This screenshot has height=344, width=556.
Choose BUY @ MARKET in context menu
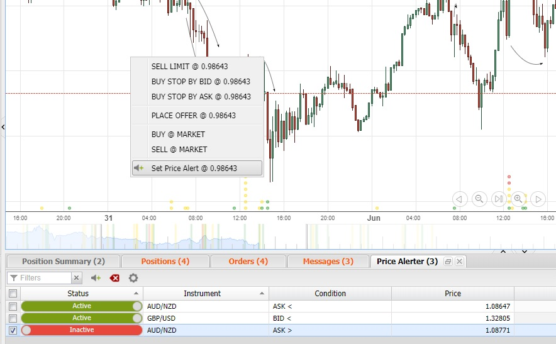click(197, 134)
